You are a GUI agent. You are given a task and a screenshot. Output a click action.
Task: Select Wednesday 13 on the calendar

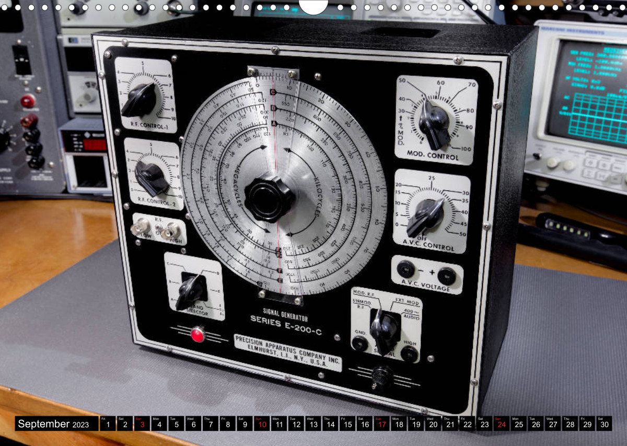pyautogui.click(x=313, y=424)
